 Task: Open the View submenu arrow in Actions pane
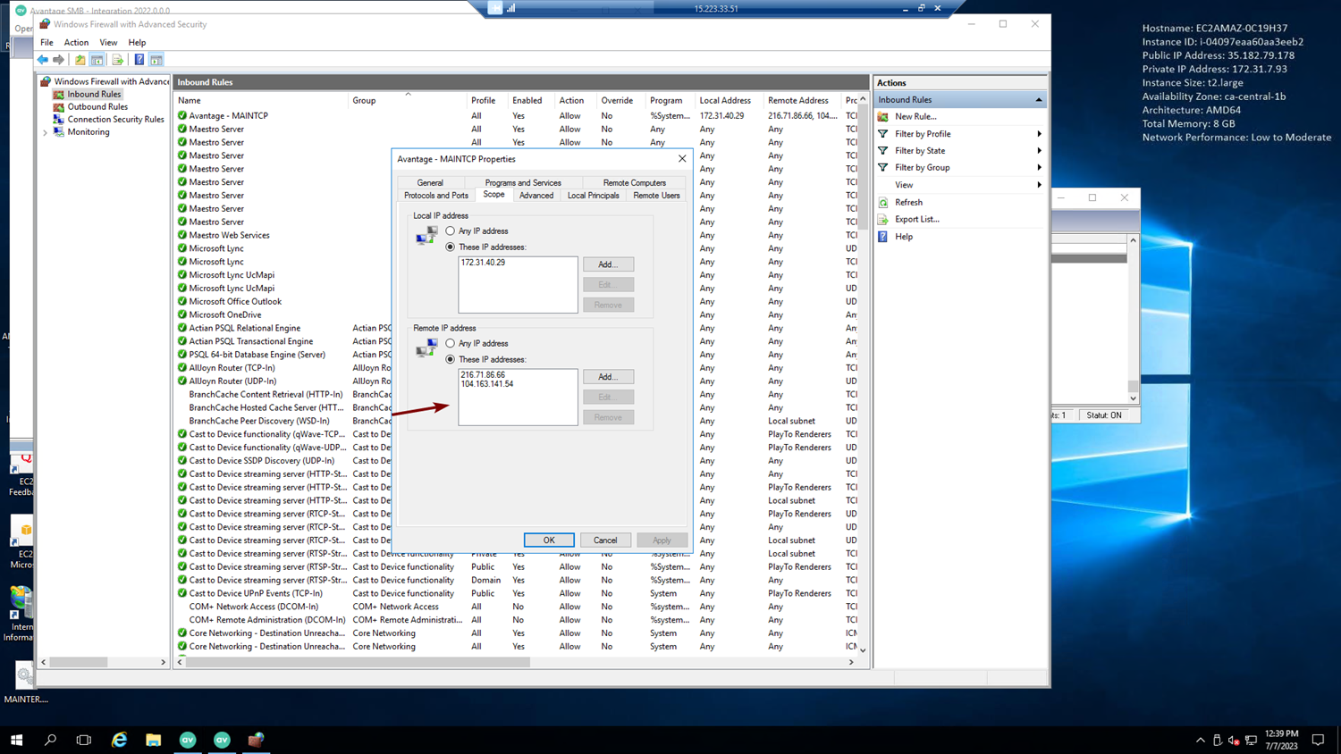click(x=1039, y=185)
